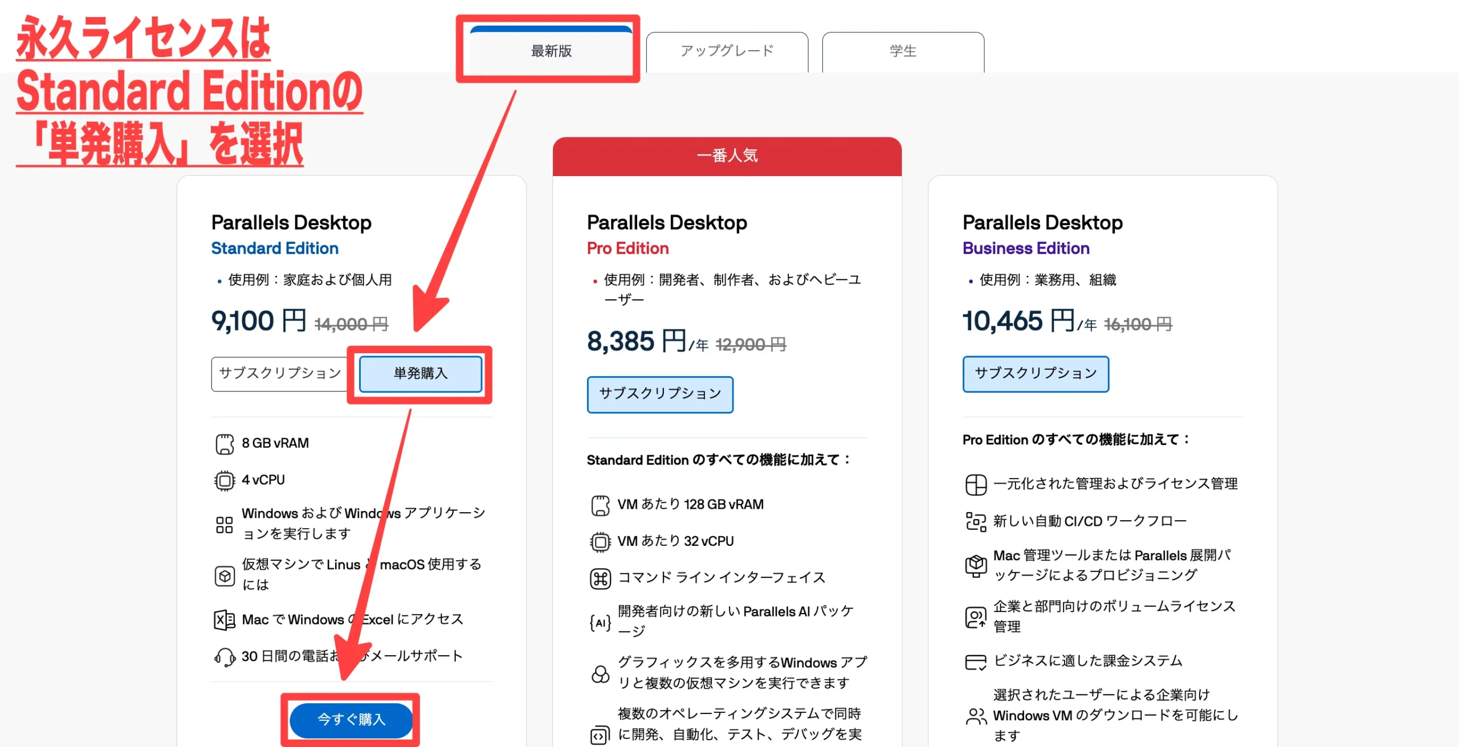Select the 学生 tab
Image resolution: width=1459 pixels, height=747 pixels.
[903, 51]
